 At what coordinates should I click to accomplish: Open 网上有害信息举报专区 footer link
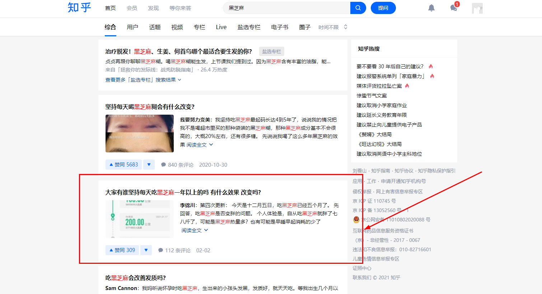tap(400, 192)
